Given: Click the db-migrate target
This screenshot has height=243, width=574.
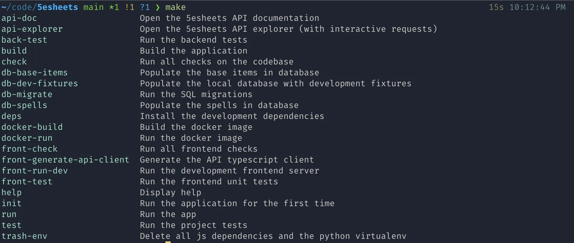Looking at the screenshot, I should pyautogui.click(x=27, y=95).
